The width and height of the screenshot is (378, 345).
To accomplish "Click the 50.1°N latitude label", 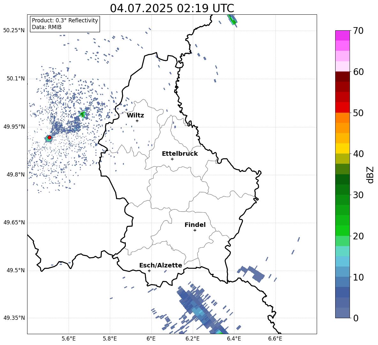I will (15, 79).
